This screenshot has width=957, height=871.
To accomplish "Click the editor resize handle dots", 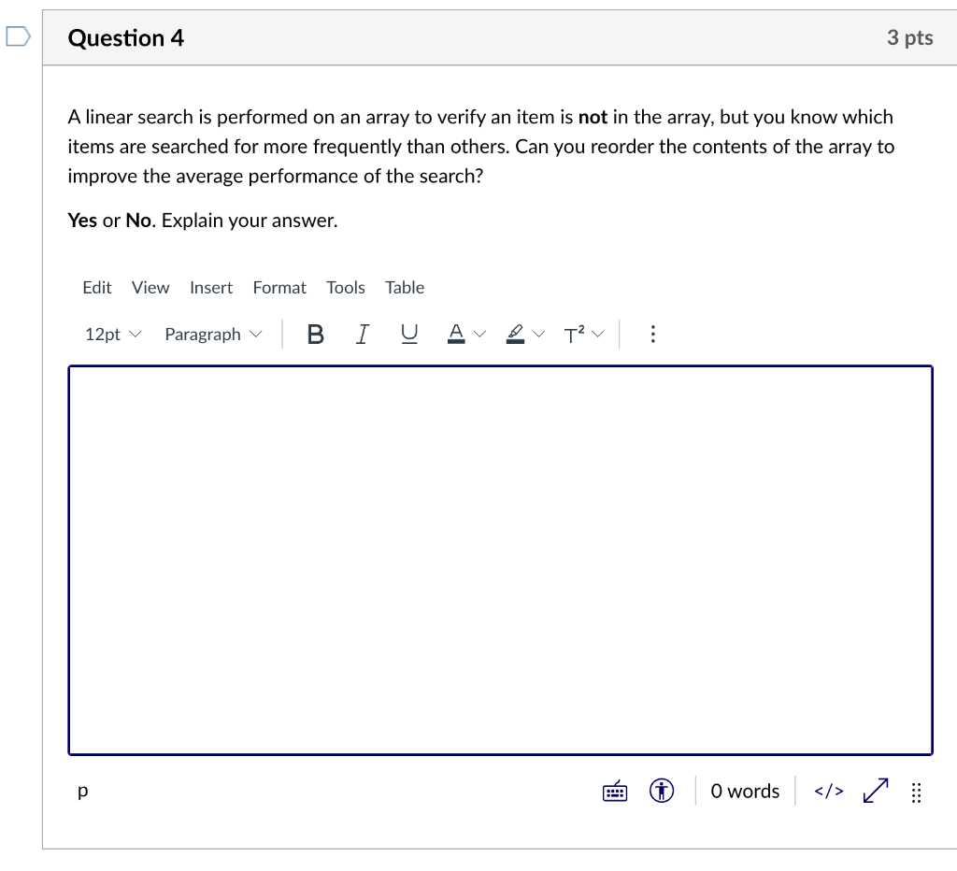I will coord(916,792).
